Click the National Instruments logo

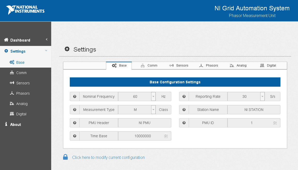tap(25, 10)
